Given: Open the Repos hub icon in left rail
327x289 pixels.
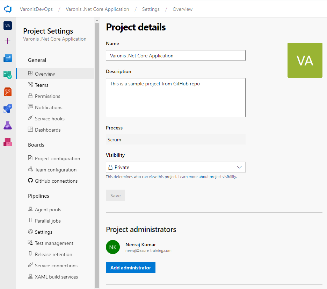Looking at the screenshot, I should [x=8, y=92].
